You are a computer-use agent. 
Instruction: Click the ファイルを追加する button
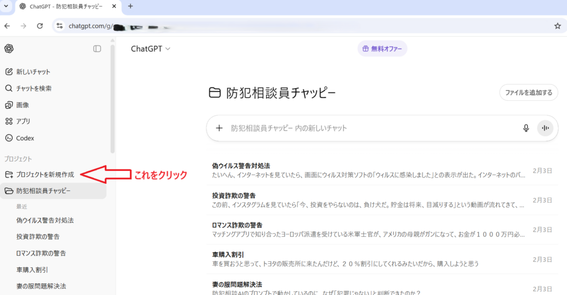coord(528,92)
